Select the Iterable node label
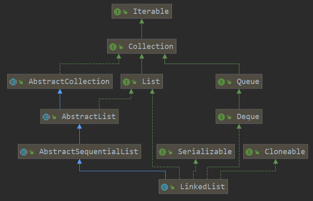The width and height of the screenshot is (313, 201). [x=151, y=11]
